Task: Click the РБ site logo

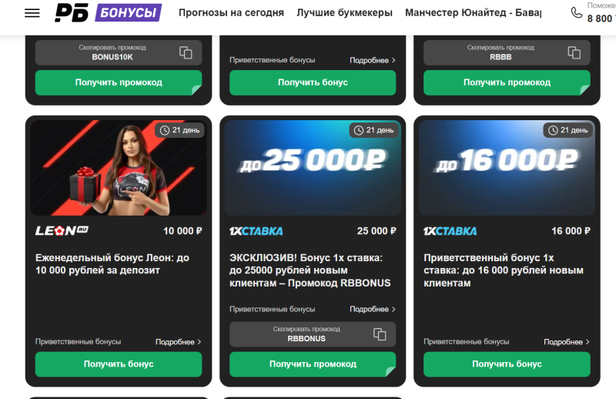Action: coord(72,12)
